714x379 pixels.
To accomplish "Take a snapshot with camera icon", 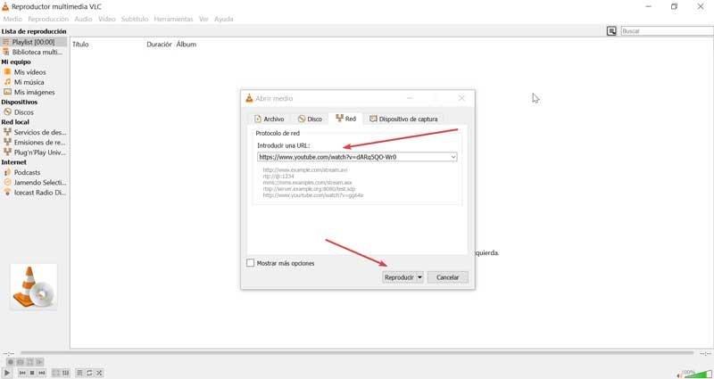I will pyautogui.click(x=20, y=362).
